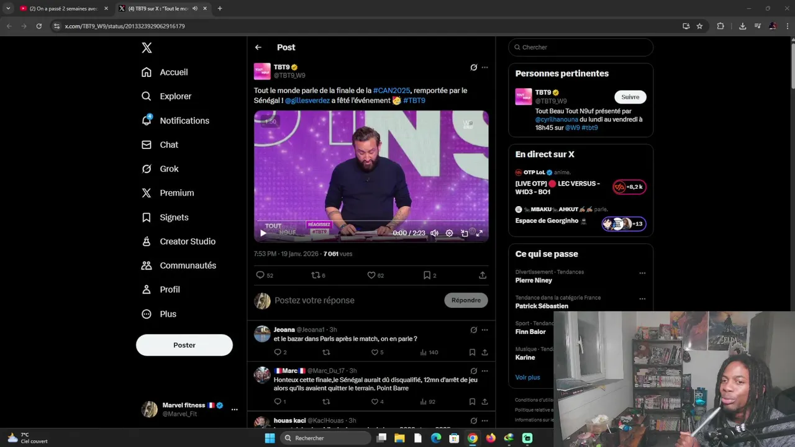Like Jeoana's reply
795x447 pixels.
point(377,352)
